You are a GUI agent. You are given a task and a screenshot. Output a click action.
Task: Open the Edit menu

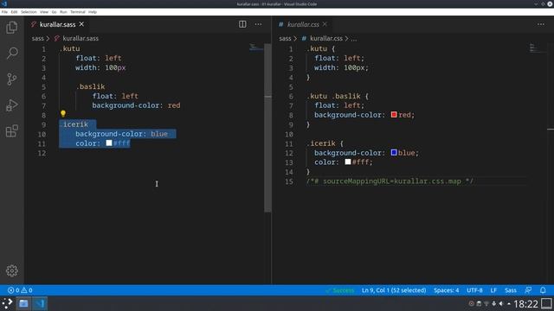[14, 12]
